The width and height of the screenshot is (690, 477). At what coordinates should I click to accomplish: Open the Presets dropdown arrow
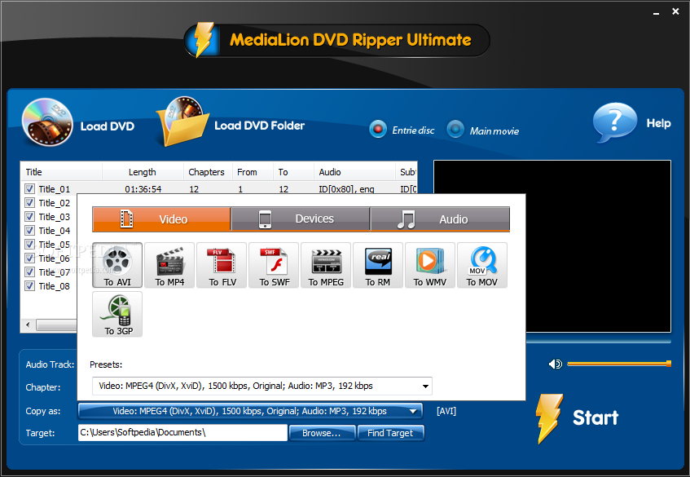tap(425, 386)
